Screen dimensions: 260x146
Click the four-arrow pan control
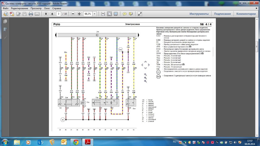point(145,65)
